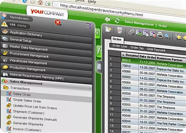Switch to edit form view pencil button
This screenshot has width=186, height=133.
tap(99, 51)
